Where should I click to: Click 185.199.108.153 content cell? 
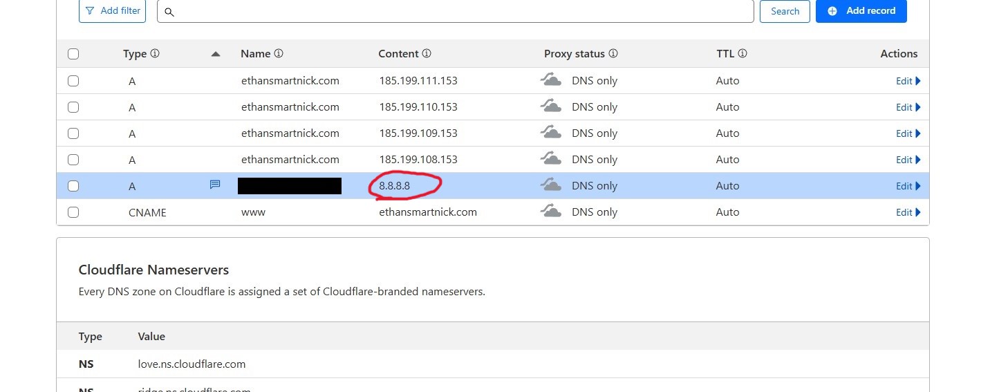(418, 160)
